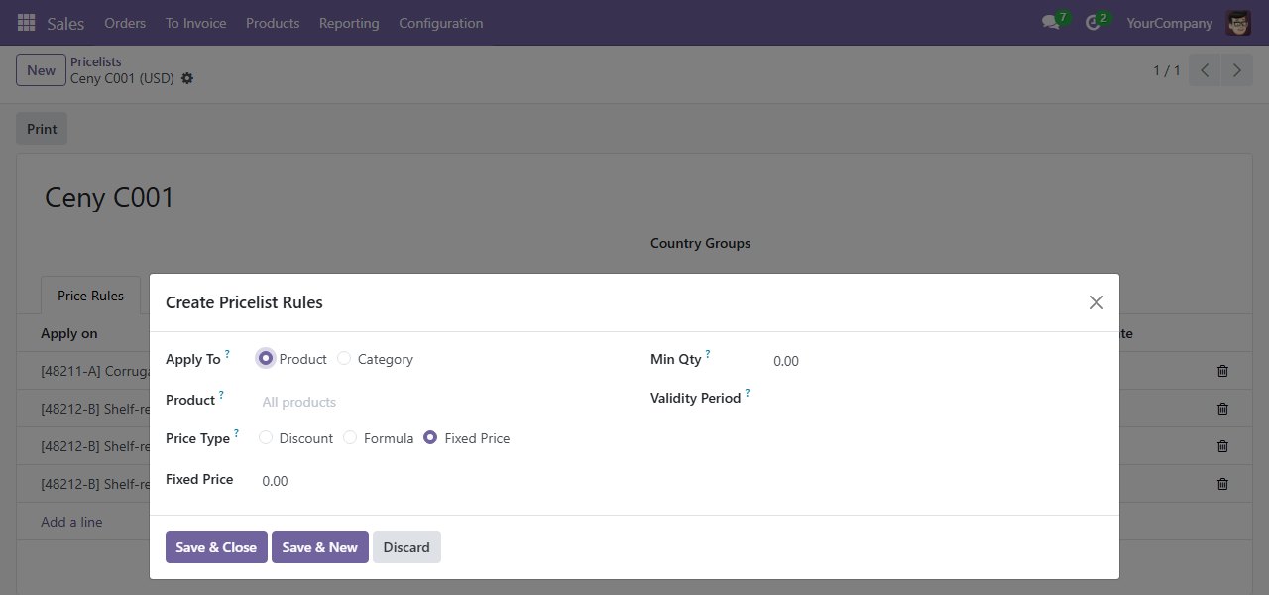Choose Formula price type
1269x595 pixels.
pyautogui.click(x=350, y=438)
